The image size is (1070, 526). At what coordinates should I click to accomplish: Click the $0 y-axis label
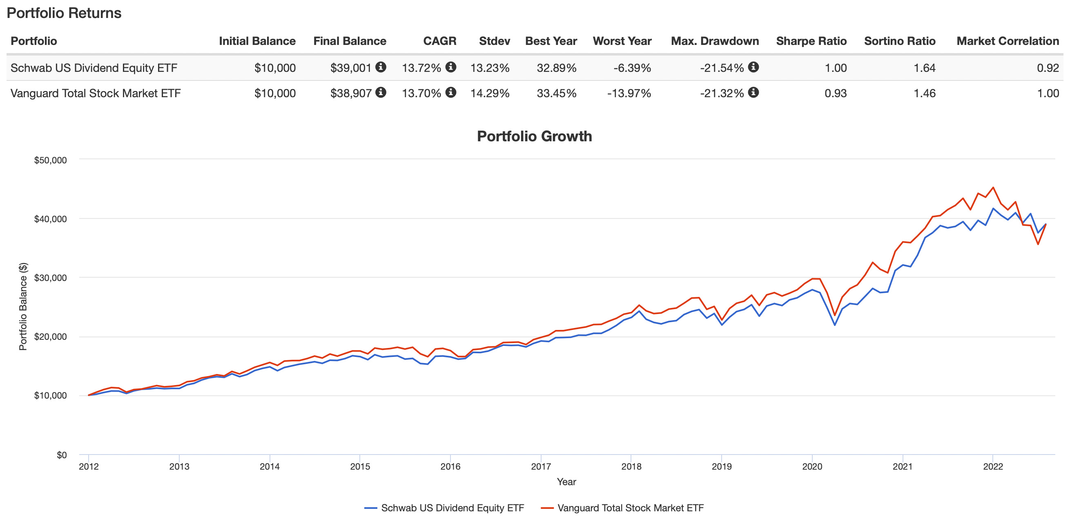point(62,455)
